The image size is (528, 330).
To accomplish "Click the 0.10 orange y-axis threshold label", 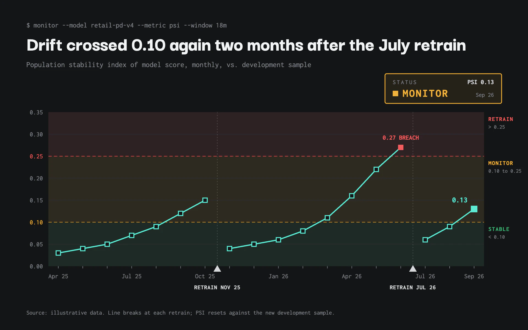I will tap(36, 222).
